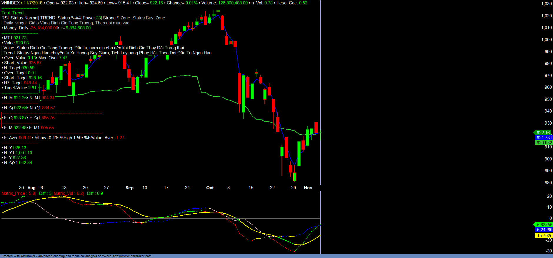The width and height of the screenshot is (553, 258).
Task: Click the blue -6.24289 indicator label
Action: click(544, 230)
